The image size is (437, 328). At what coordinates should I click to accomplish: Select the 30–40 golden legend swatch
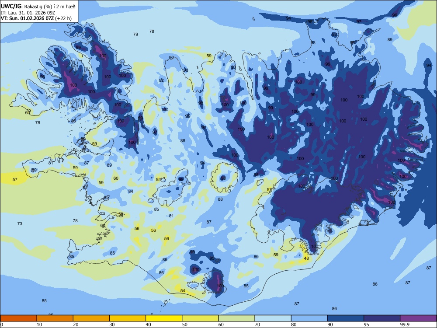pos(128,318)
